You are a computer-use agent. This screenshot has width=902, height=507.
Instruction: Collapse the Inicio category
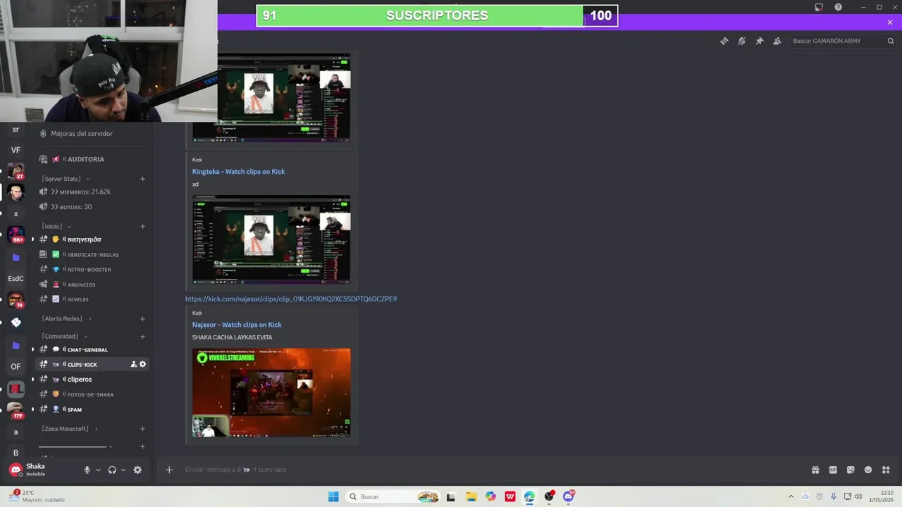coord(56,226)
